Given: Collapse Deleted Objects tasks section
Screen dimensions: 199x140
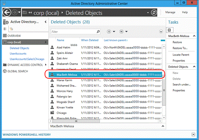Looking at the screenshot, I should tap(194, 67).
